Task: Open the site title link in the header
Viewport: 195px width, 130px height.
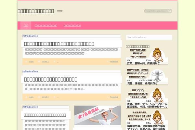Action: point(36,11)
